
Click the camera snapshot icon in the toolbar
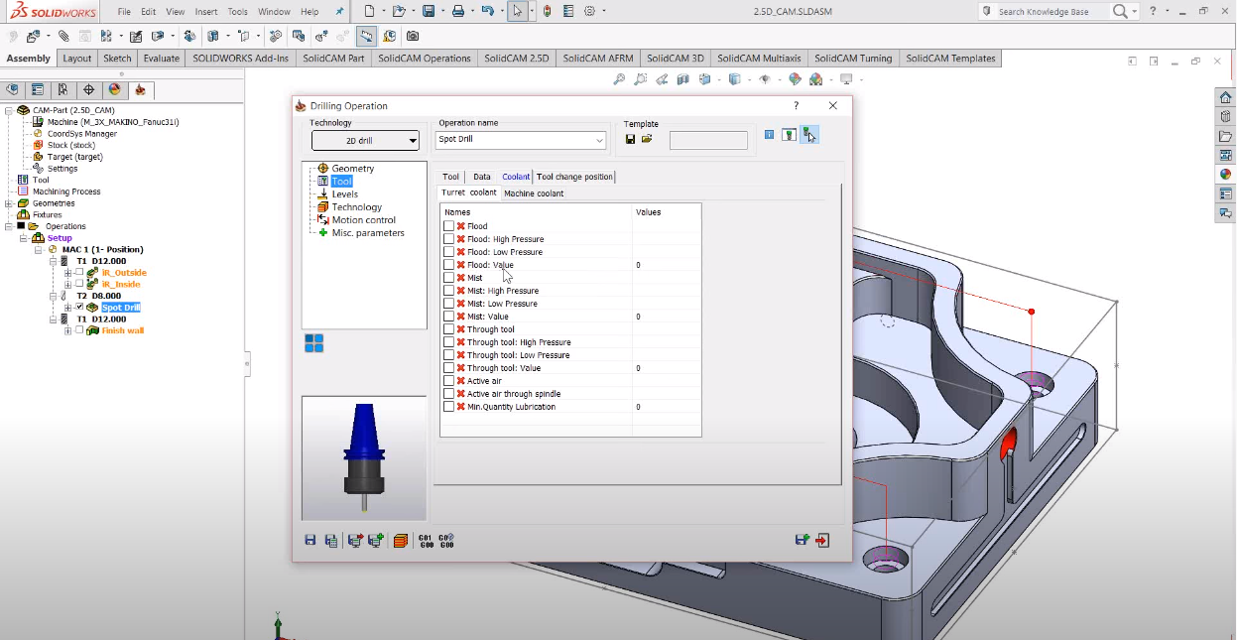click(x=413, y=36)
